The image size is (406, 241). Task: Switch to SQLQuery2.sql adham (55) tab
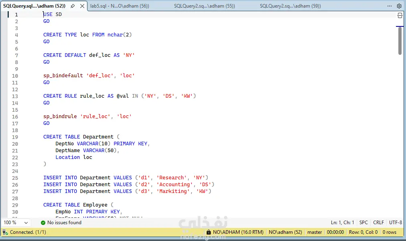204,6
